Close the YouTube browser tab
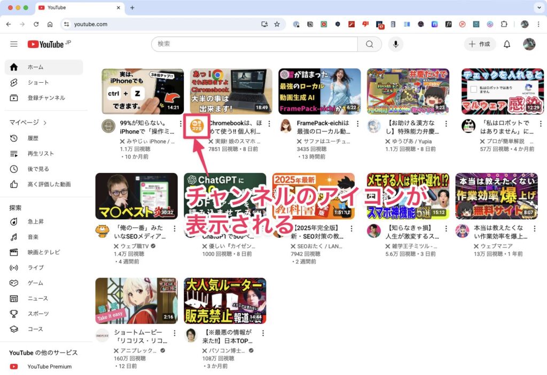 pos(118,7)
